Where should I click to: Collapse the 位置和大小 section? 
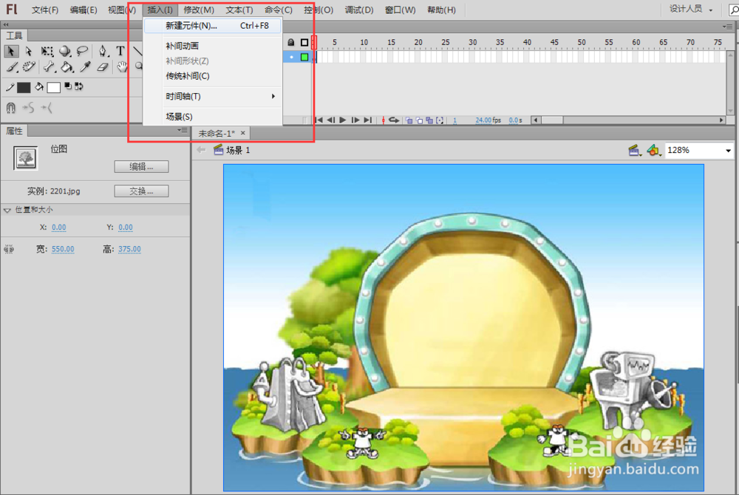point(7,210)
